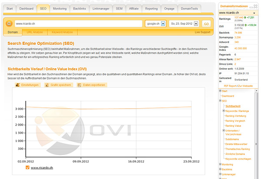
Task: Minimize the Domaininformationen panel
Action: (251, 7)
